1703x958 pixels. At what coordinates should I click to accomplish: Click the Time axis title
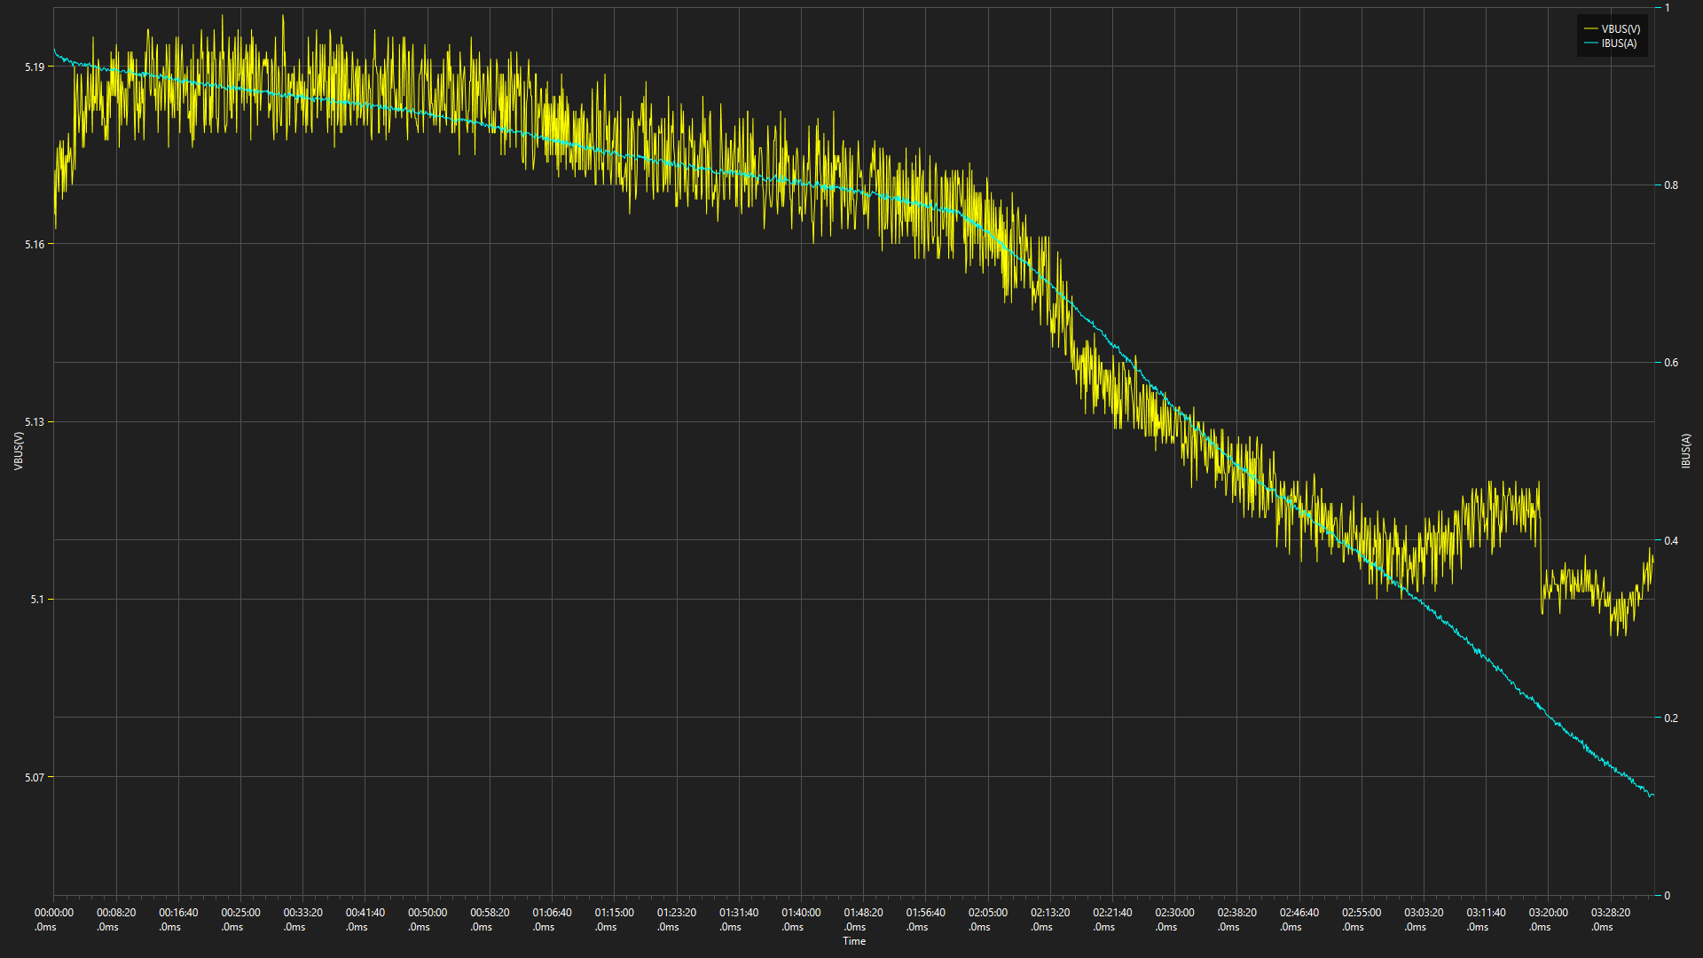click(x=854, y=941)
